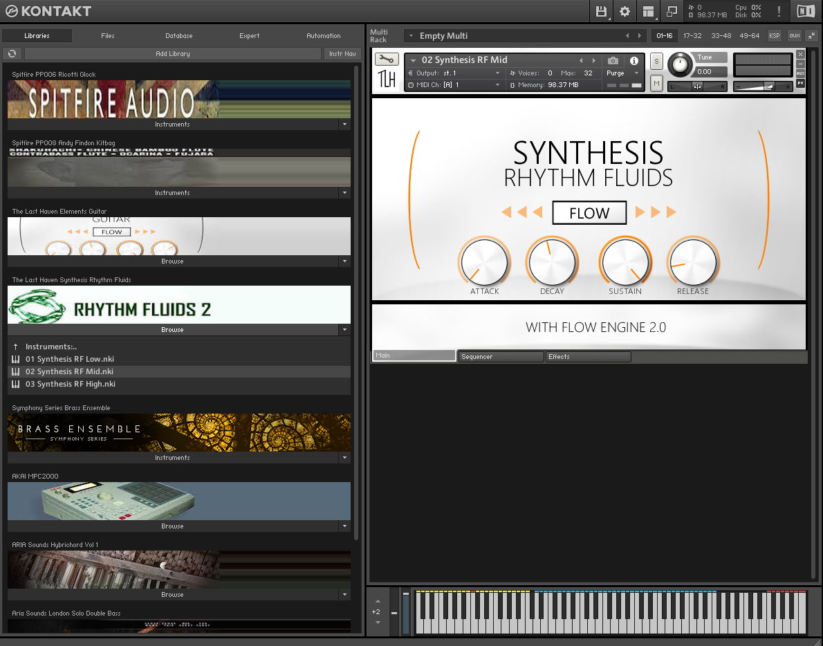Image resolution: width=823 pixels, height=646 pixels.
Task: Show instrument info with i icon
Action: coord(634,61)
